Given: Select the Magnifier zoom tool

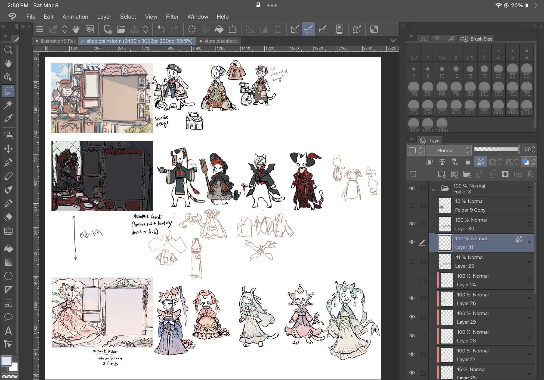Looking at the screenshot, I should [8, 50].
